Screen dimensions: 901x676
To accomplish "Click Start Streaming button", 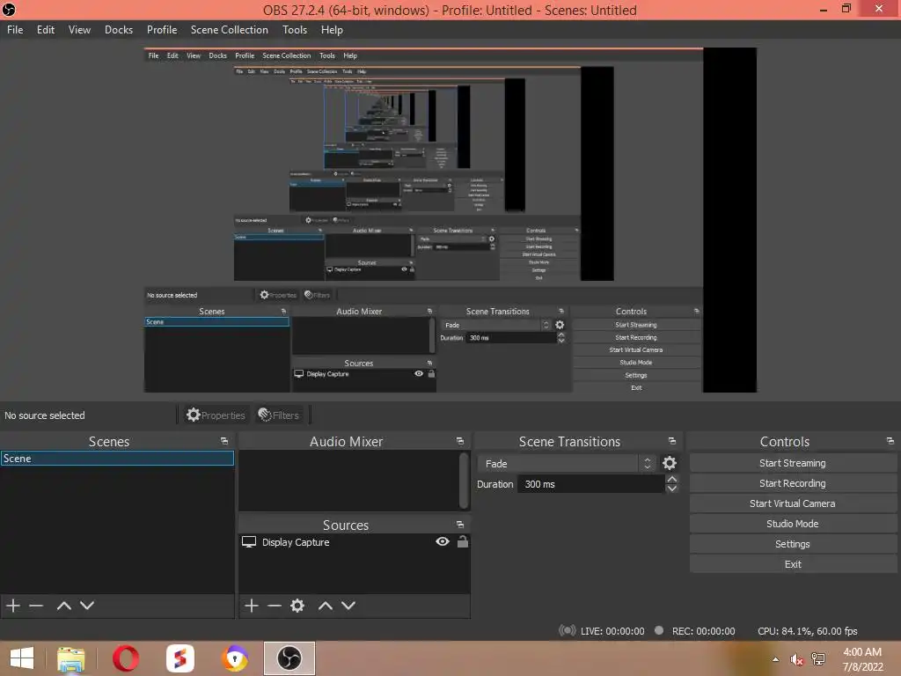I will pyautogui.click(x=793, y=463).
